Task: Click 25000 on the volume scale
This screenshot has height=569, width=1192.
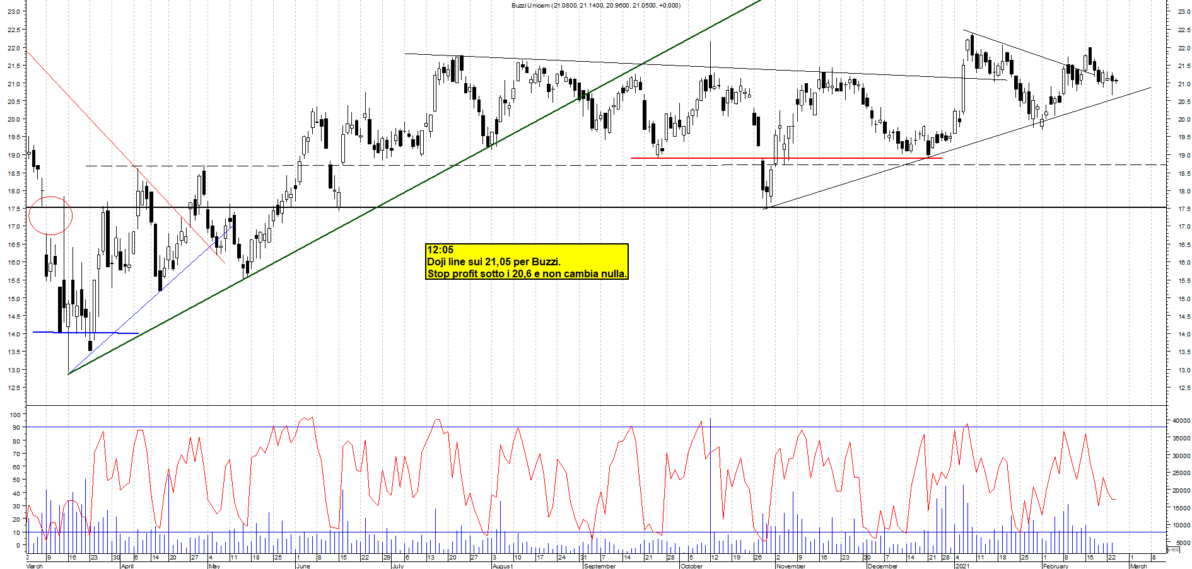Action: coord(1181,473)
